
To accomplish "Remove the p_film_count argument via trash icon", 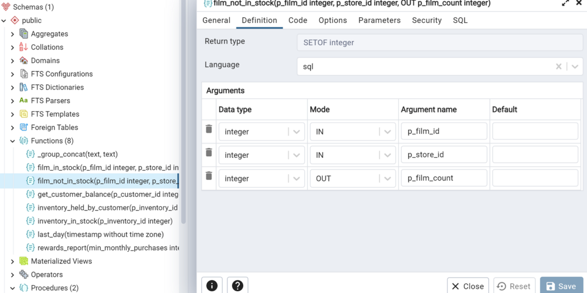I will click(209, 176).
